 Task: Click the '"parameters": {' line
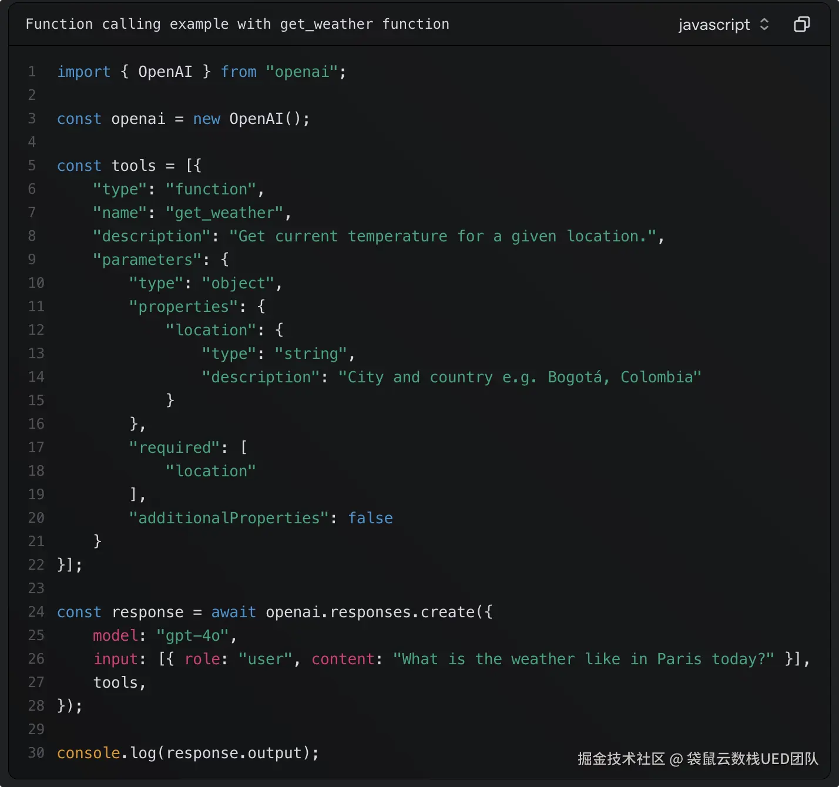pos(161,260)
